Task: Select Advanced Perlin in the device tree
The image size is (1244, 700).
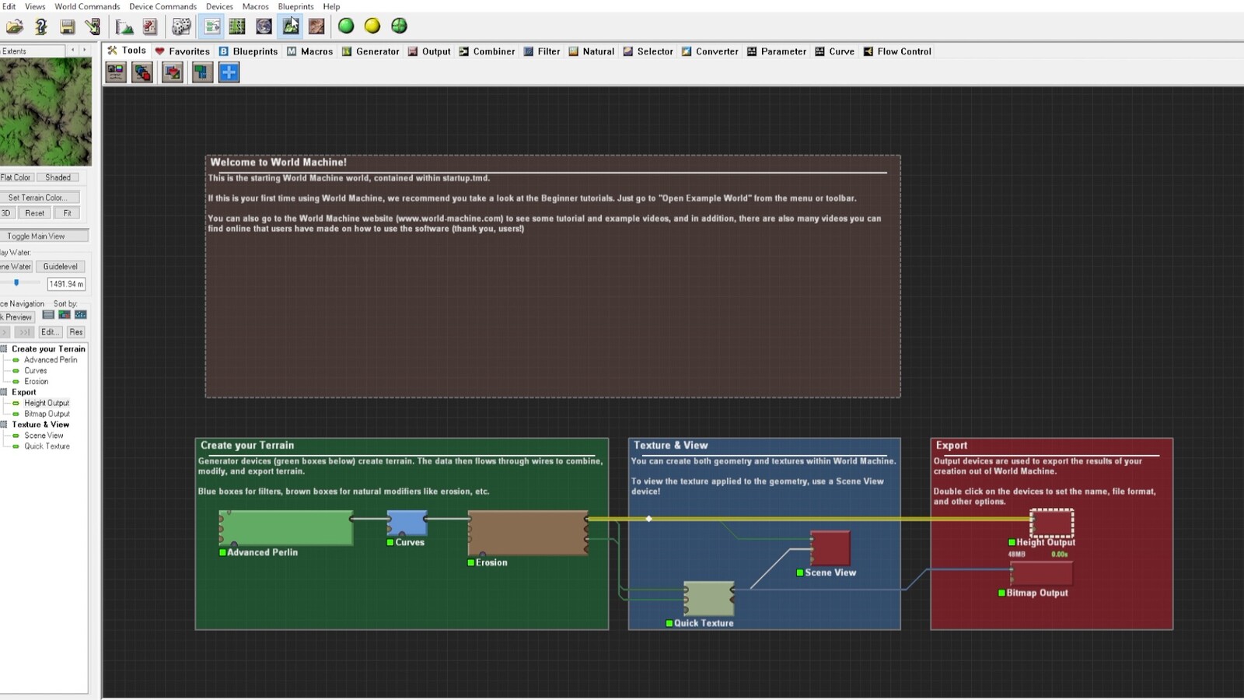Action: (51, 360)
